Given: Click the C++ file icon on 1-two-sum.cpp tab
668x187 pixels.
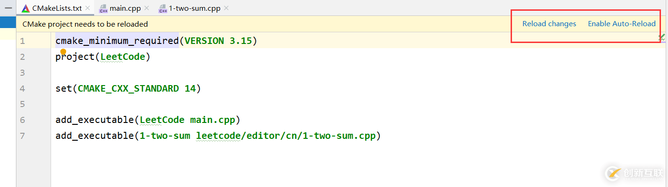Looking at the screenshot, I should (x=163, y=8).
